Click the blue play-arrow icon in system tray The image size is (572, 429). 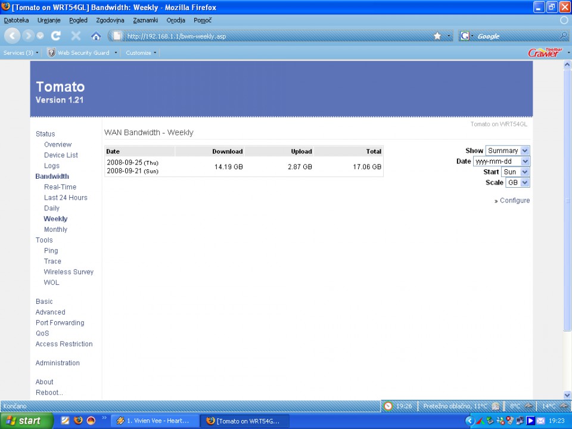pyautogui.click(x=531, y=421)
